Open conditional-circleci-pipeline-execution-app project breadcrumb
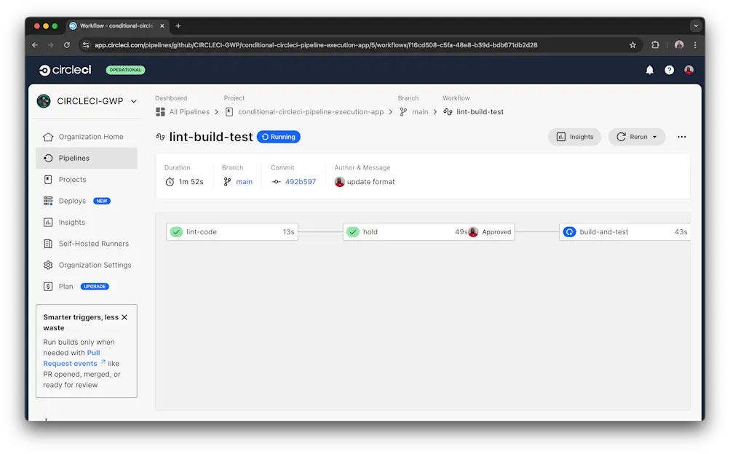 point(311,111)
